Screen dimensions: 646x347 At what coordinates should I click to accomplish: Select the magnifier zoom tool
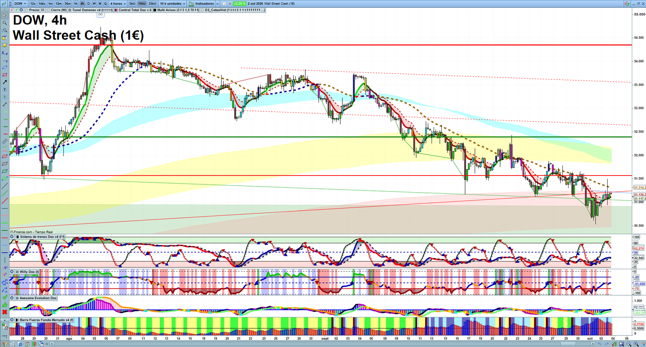click(x=5, y=23)
